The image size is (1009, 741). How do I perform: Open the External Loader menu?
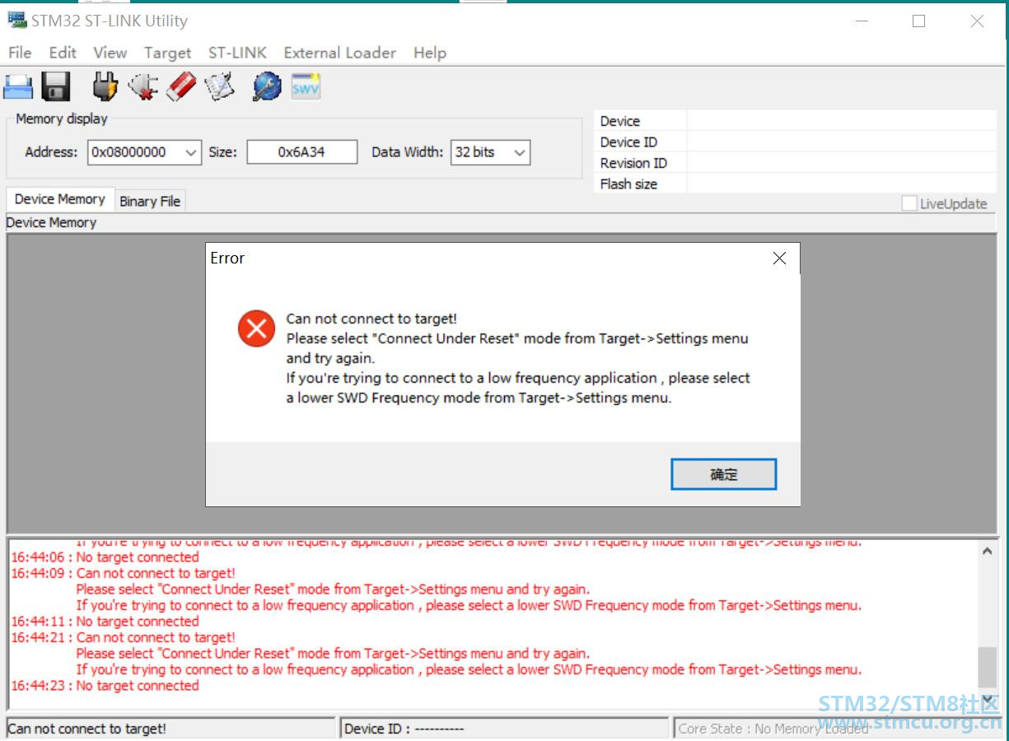pos(340,53)
